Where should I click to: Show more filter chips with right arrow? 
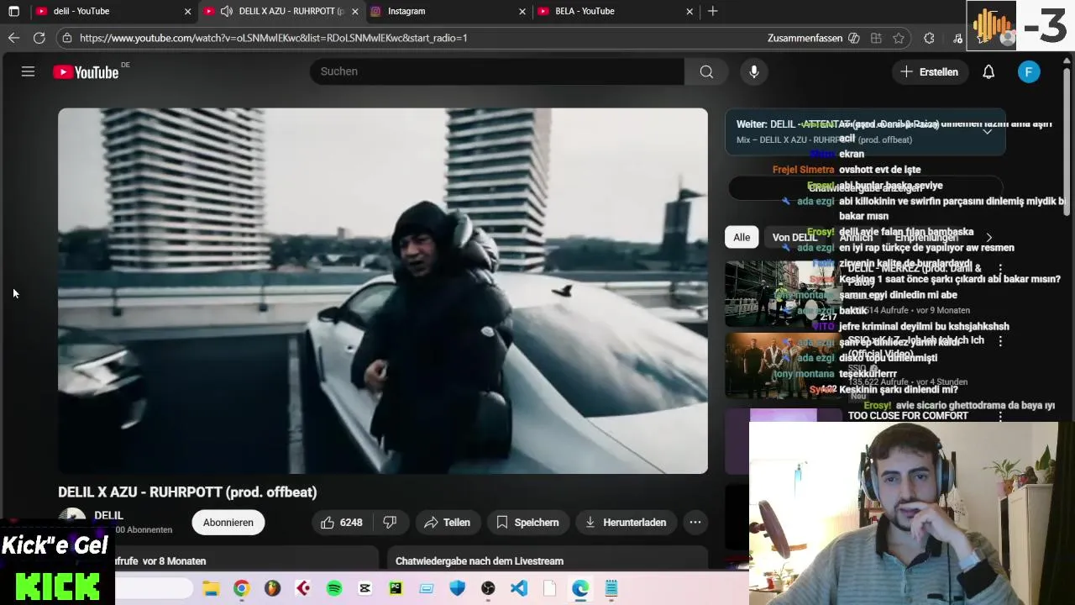click(x=988, y=238)
